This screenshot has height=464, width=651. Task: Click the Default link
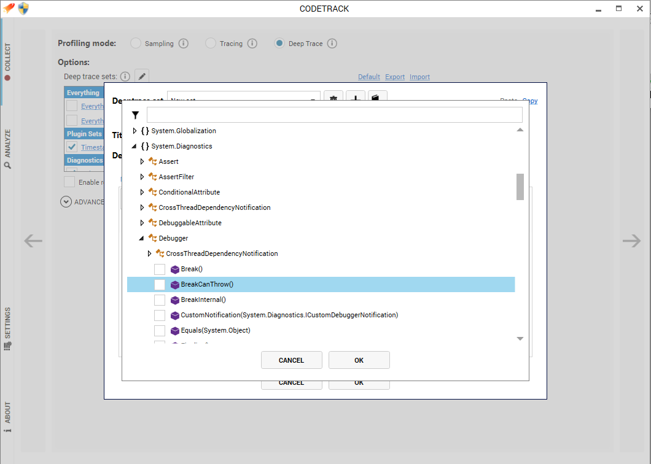(369, 77)
